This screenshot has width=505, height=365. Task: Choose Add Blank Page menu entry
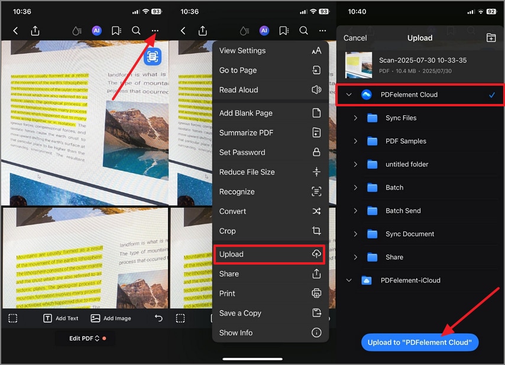pos(271,113)
